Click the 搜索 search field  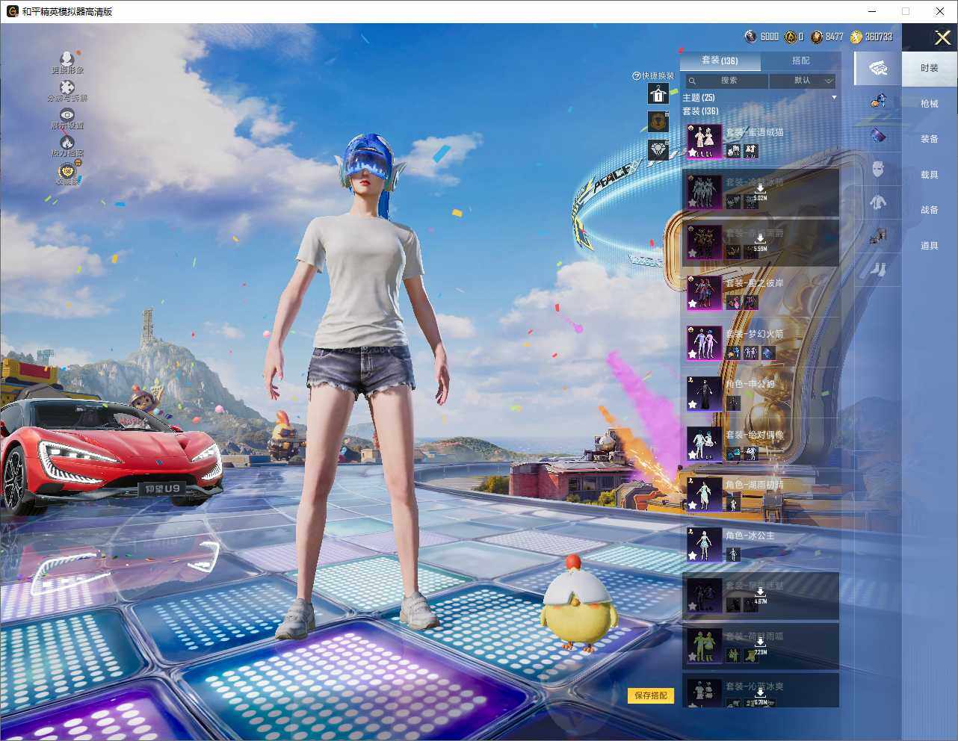[727, 81]
